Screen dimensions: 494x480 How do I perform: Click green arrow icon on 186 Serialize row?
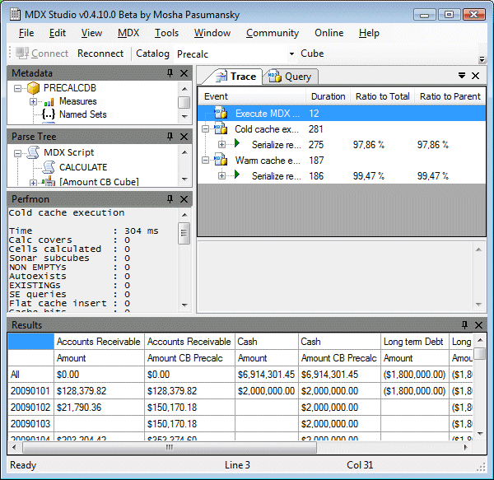pos(237,175)
